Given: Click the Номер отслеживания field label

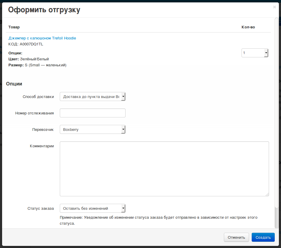Looking at the screenshot, I should [34, 113].
